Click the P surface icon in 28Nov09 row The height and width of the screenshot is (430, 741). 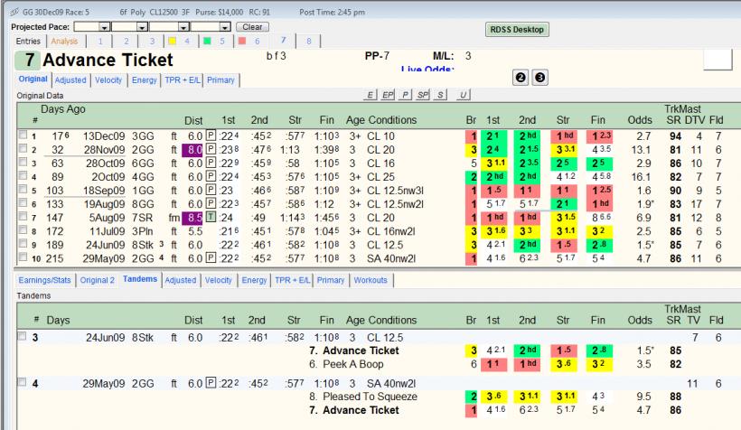[x=211, y=149]
